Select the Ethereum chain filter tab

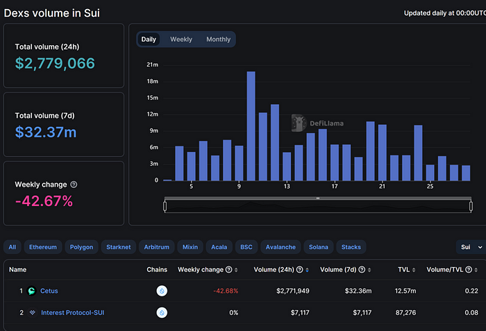[x=43, y=247]
